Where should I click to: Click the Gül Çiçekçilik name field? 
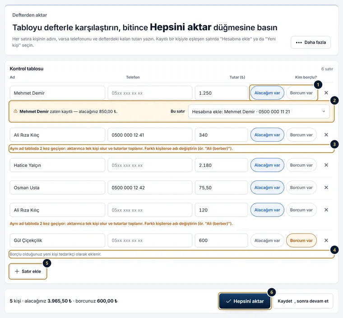[x=57, y=240]
